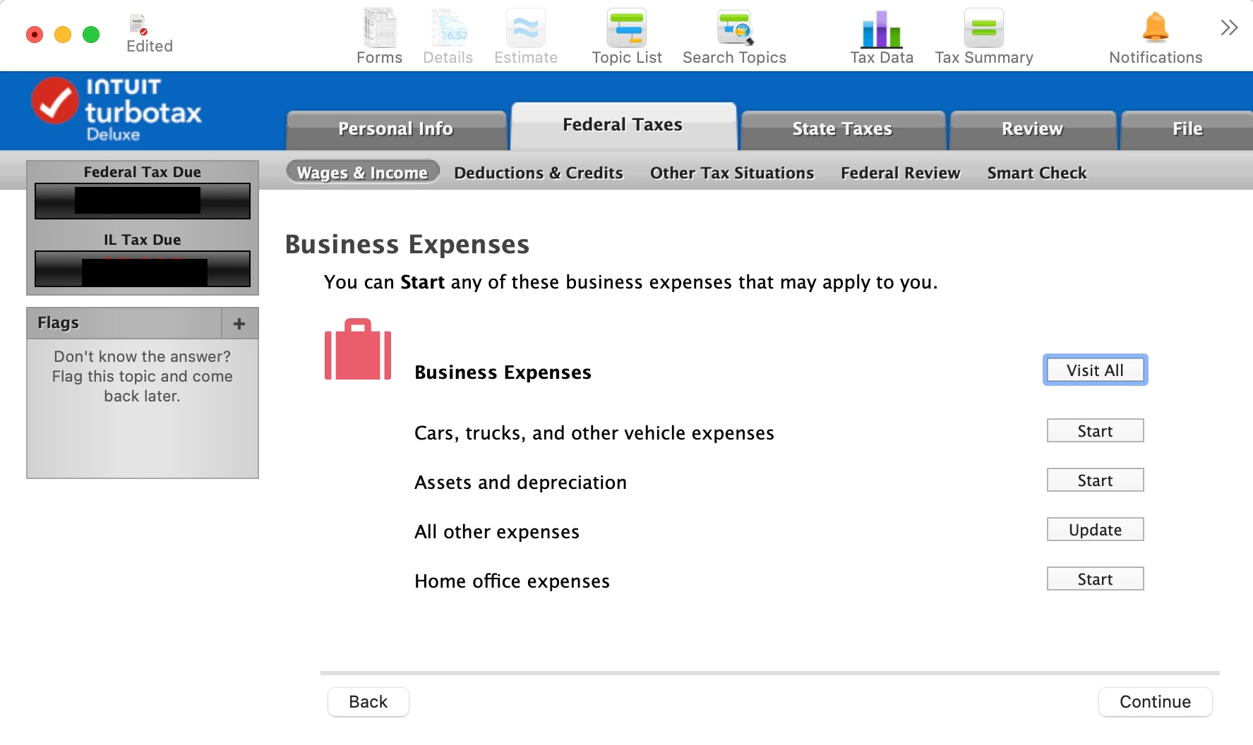Select the Federal Taxes tab
The height and width of the screenshot is (745, 1253).
pyautogui.click(x=623, y=125)
